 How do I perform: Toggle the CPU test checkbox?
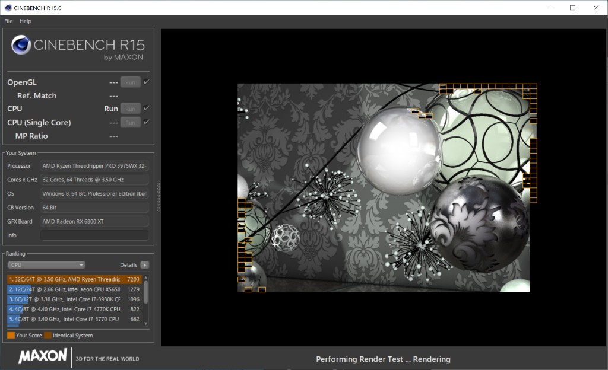tap(146, 108)
